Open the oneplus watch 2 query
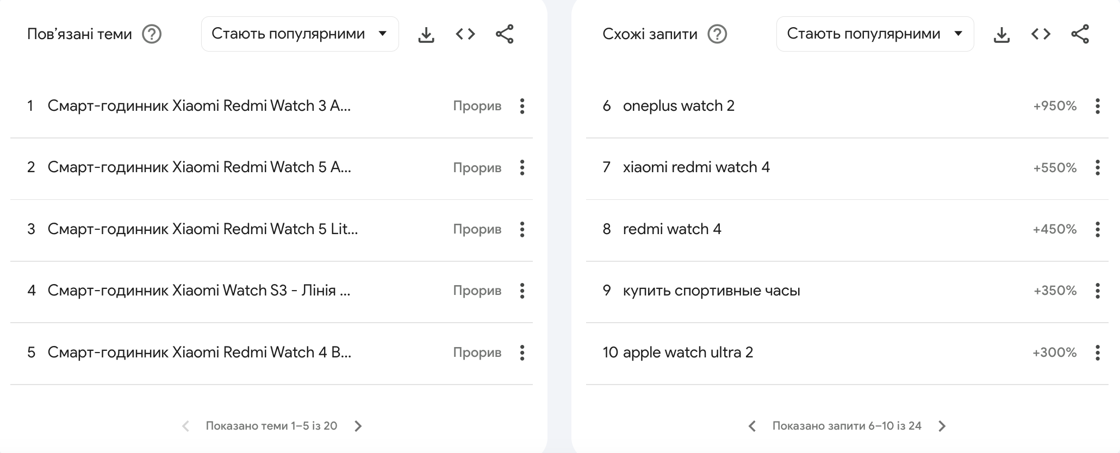Image resolution: width=1120 pixels, height=453 pixels. click(679, 105)
